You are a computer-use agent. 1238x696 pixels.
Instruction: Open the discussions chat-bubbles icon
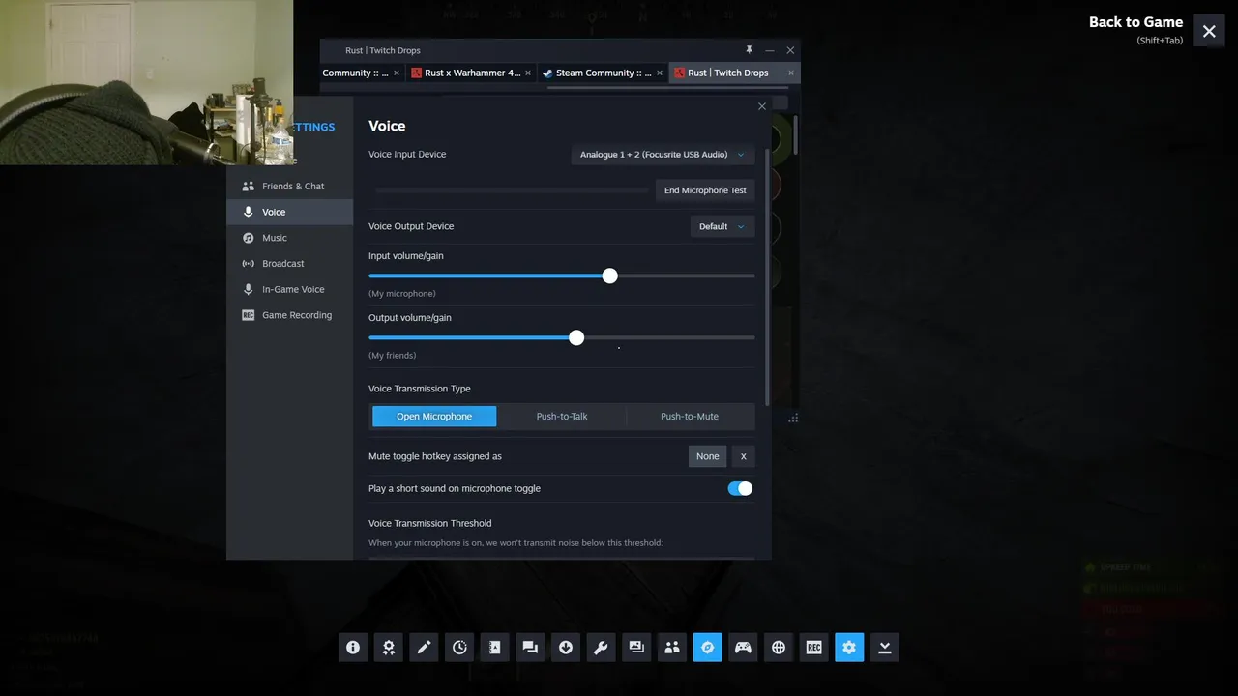[x=530, y=648]
